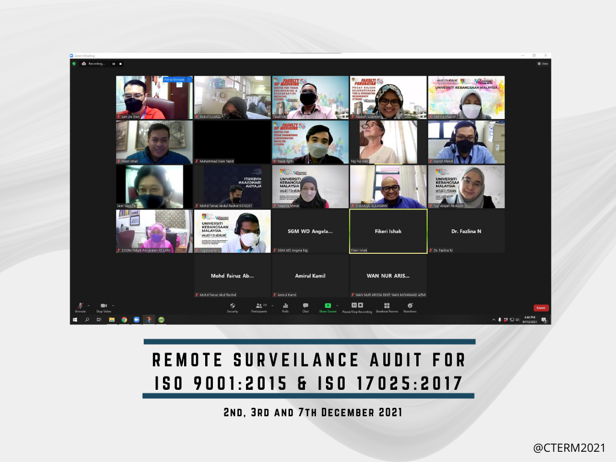
Task: Expand audio options arrow beside Unmute
Action: (x=88, y=305)
